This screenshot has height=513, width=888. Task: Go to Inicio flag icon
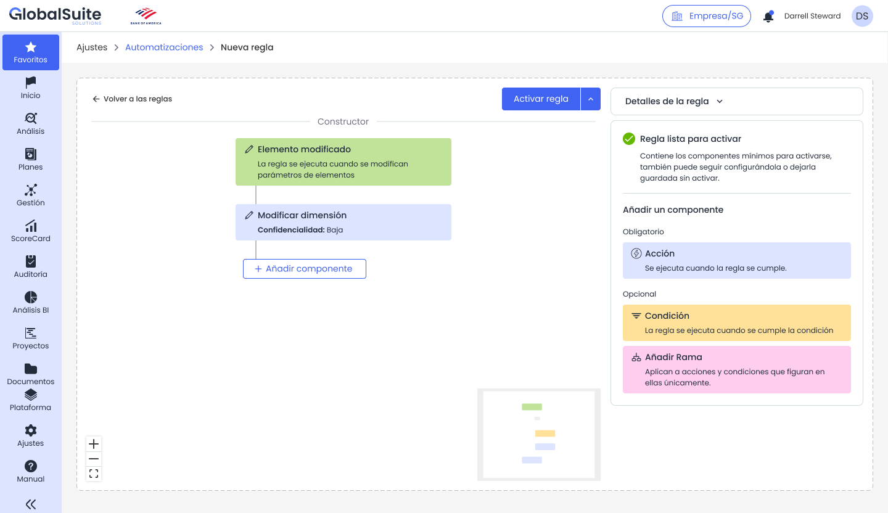coord(31,82)
